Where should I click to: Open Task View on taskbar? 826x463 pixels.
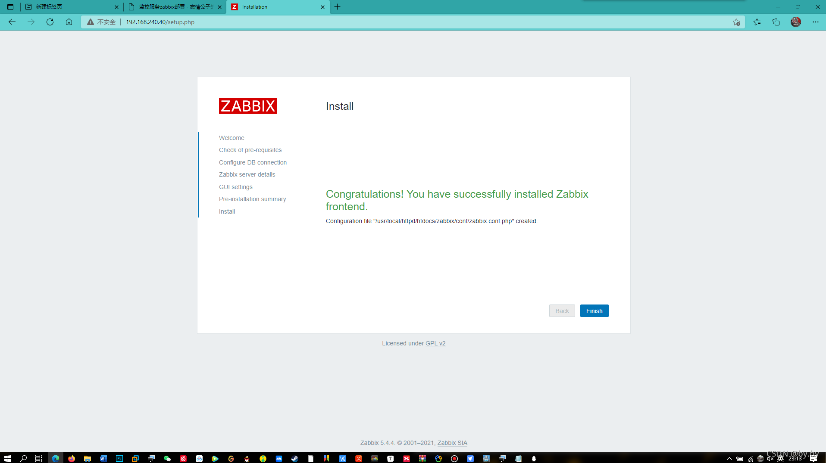click(x=39, y=459)
